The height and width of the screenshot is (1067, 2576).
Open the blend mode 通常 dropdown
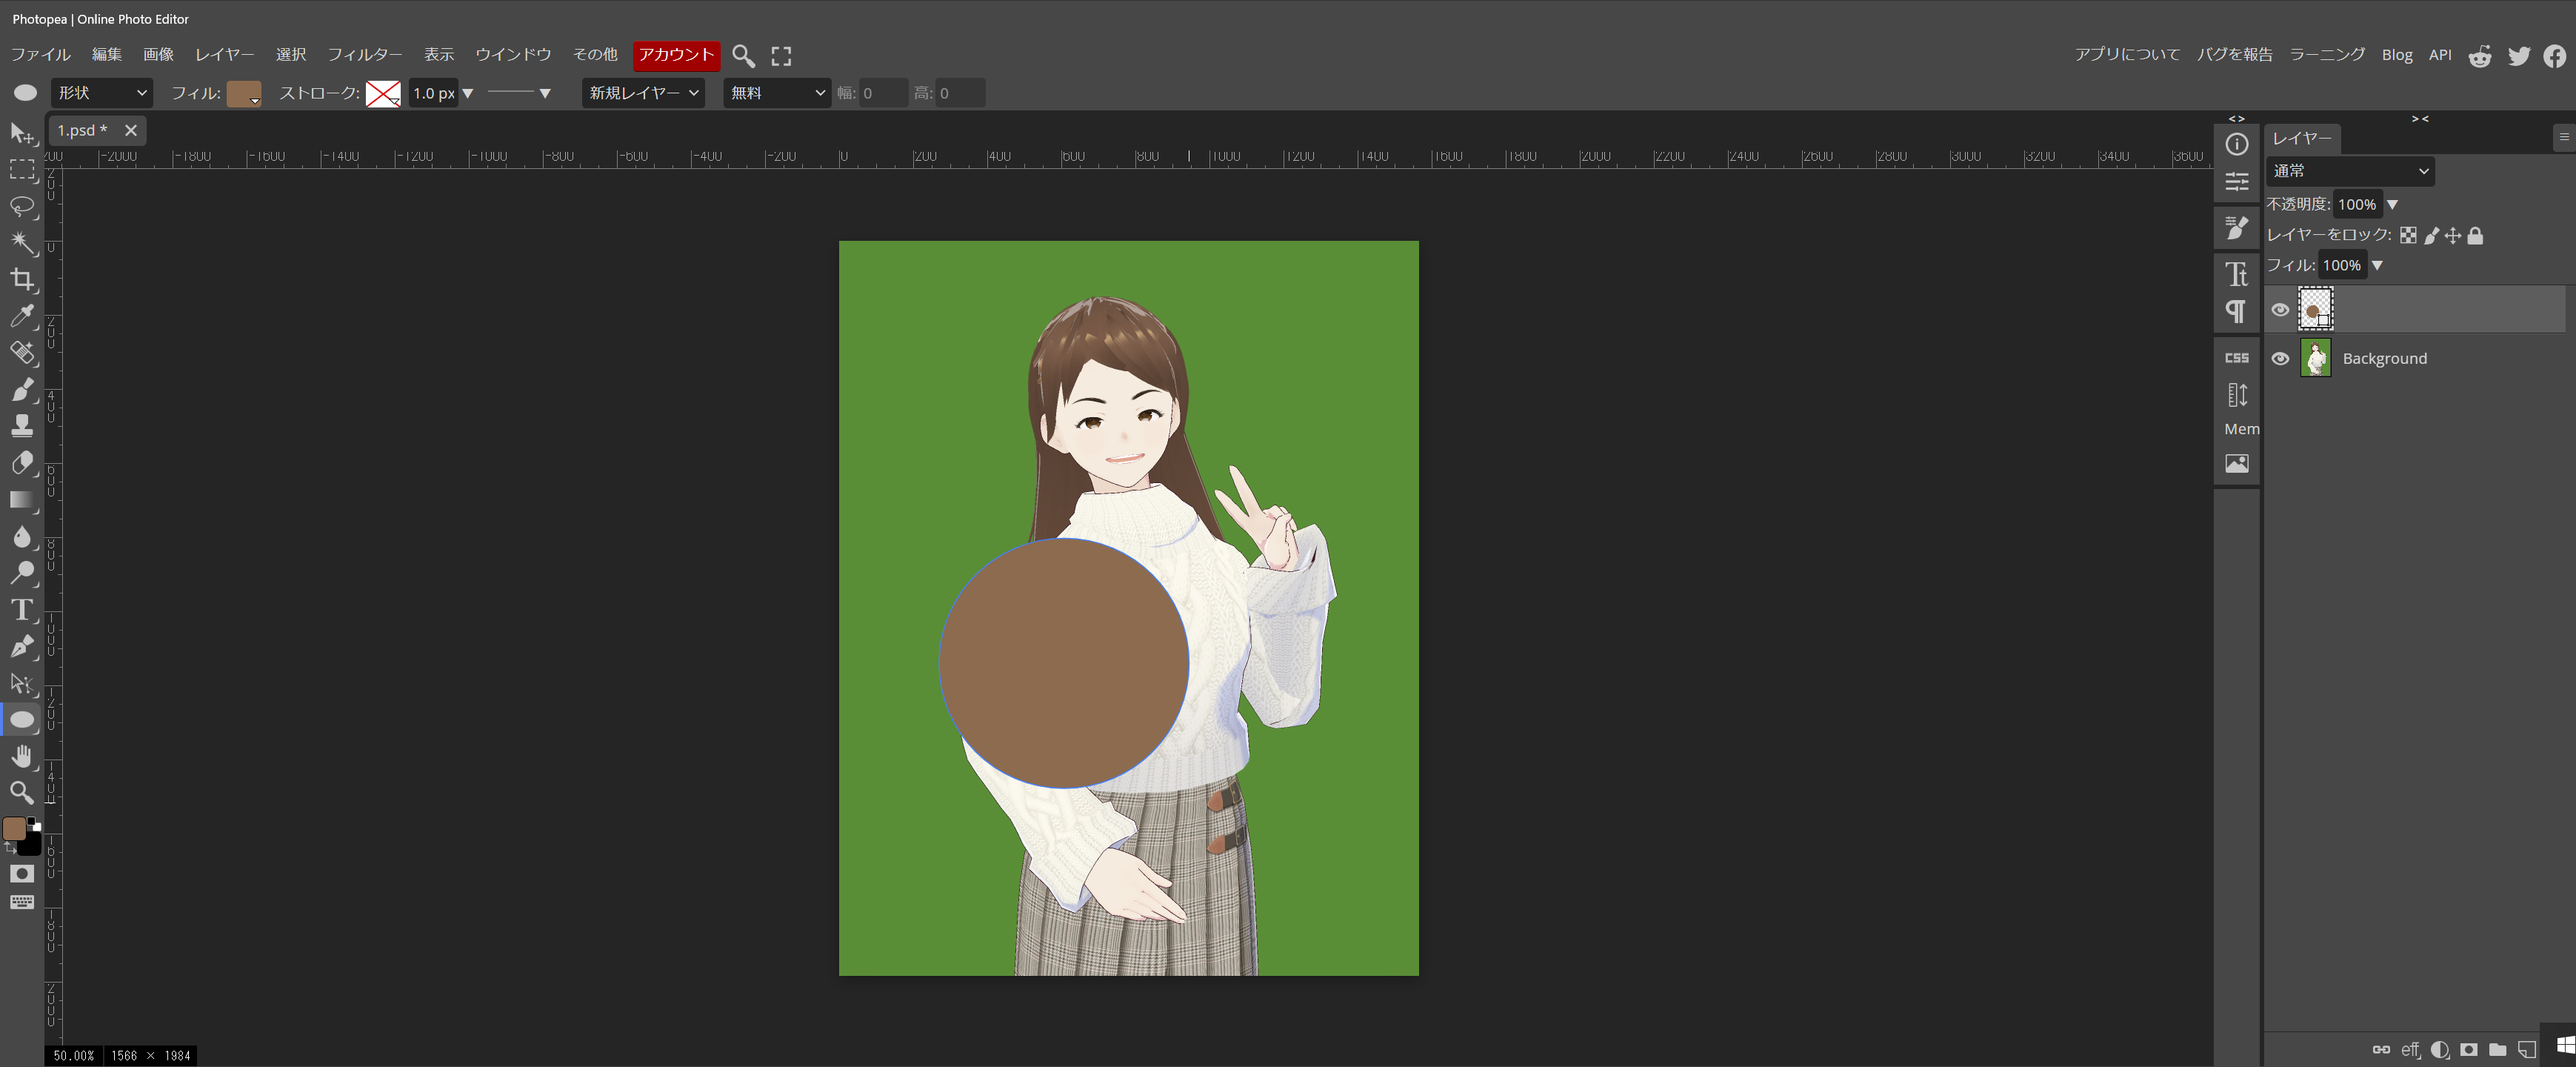point(2349,171)
